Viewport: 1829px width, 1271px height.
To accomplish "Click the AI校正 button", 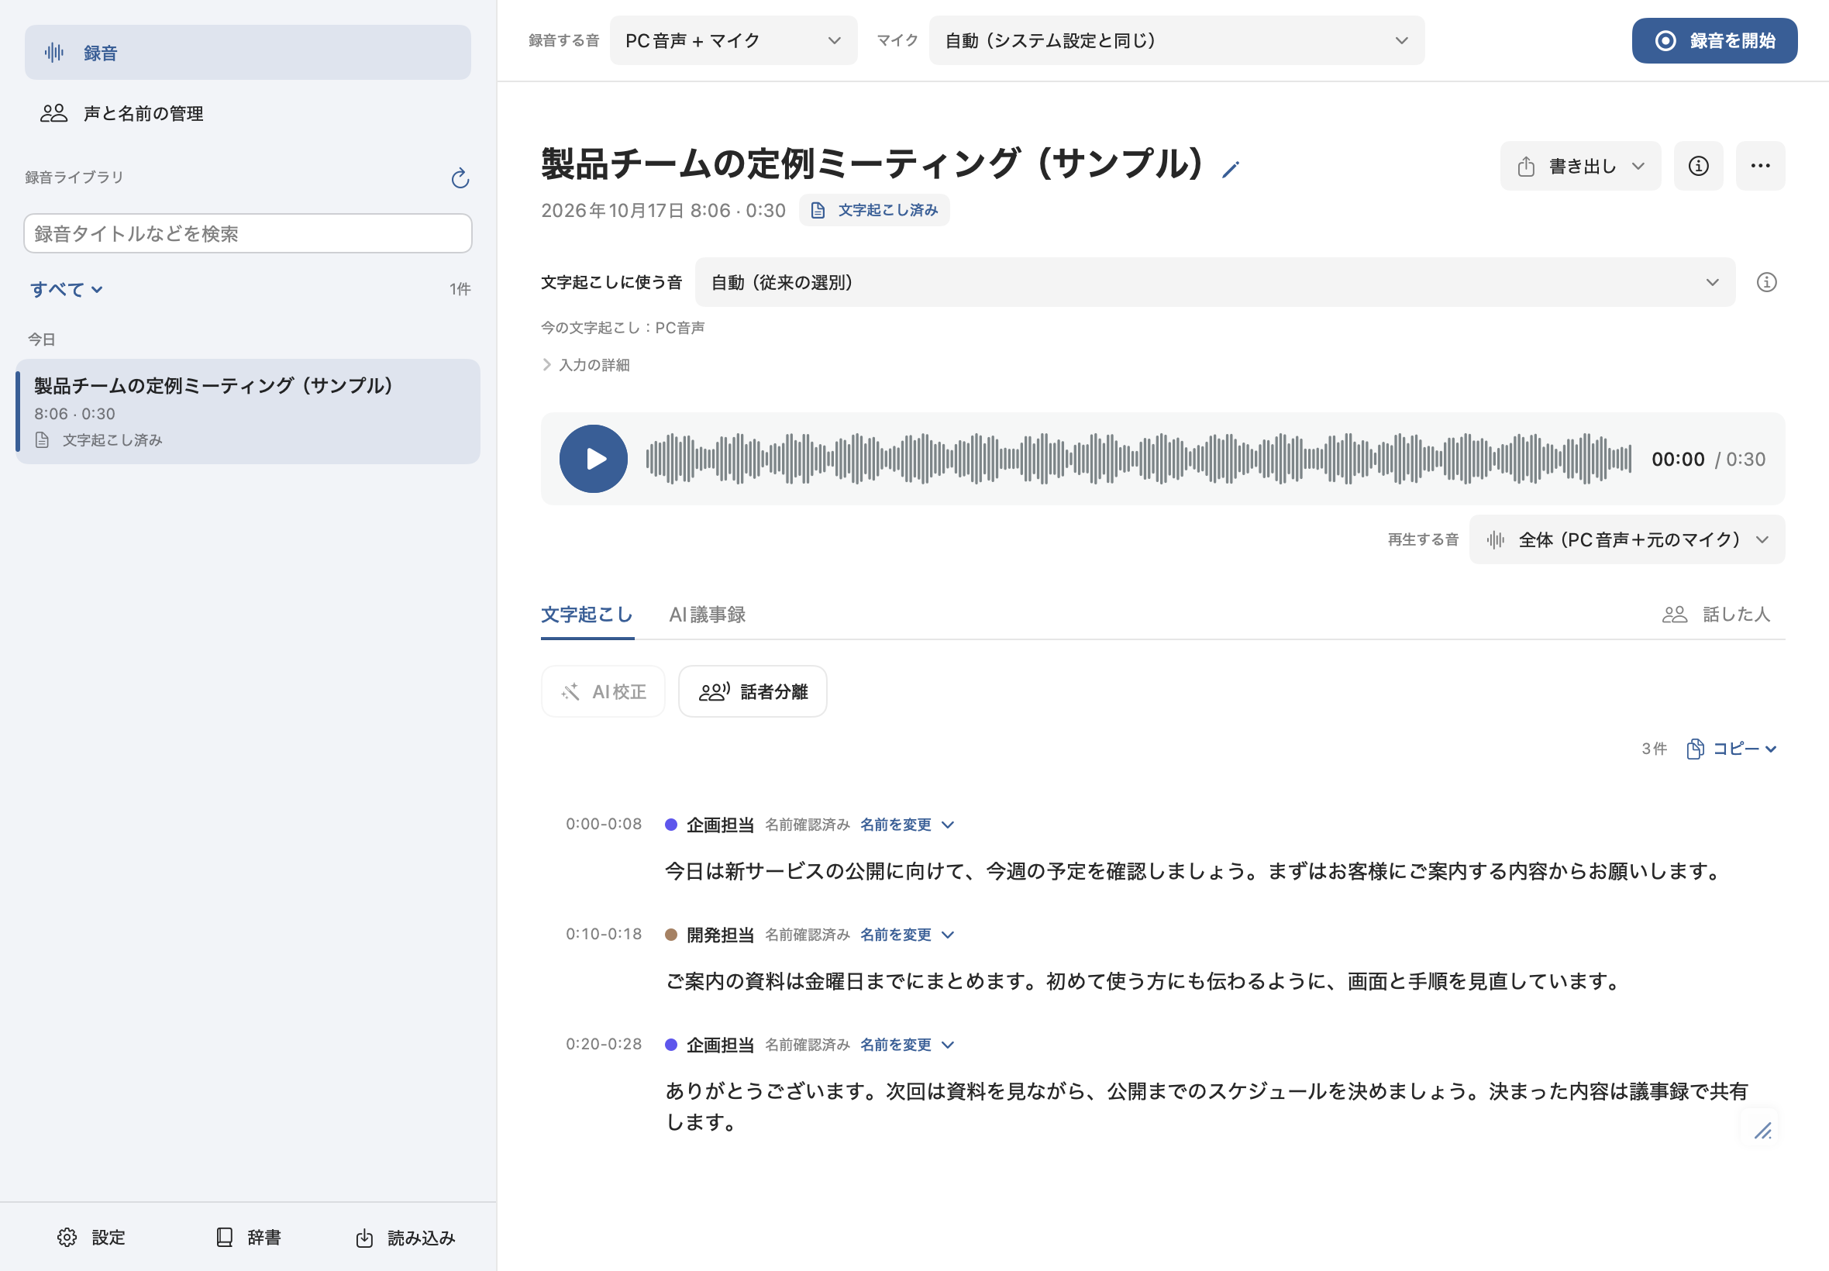I will pos(603,691).
